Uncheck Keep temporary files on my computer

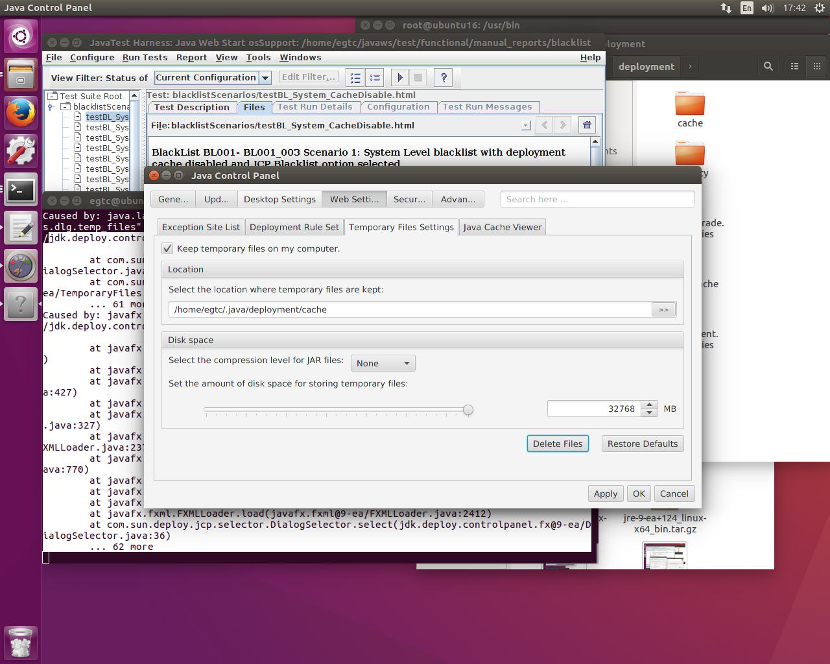point(168,248)
